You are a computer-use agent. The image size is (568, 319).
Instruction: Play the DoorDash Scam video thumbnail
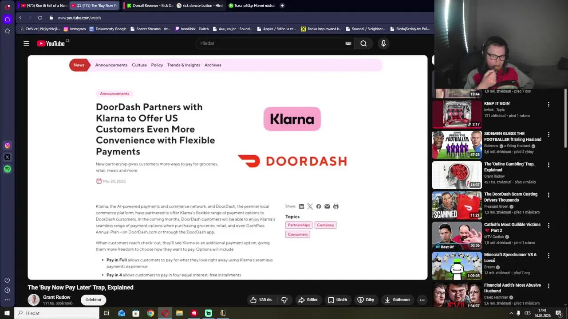tap(457, 205)
